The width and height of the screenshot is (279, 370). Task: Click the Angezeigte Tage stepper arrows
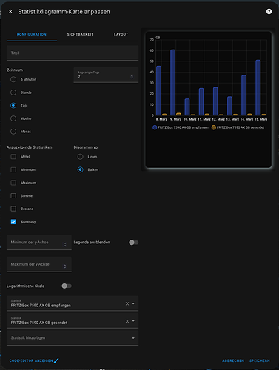(132, 77)
